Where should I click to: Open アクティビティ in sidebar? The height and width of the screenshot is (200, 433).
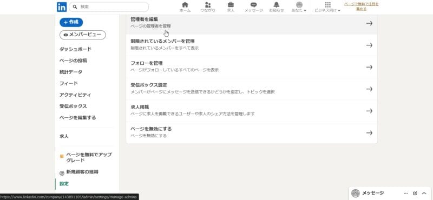(75, 95)
